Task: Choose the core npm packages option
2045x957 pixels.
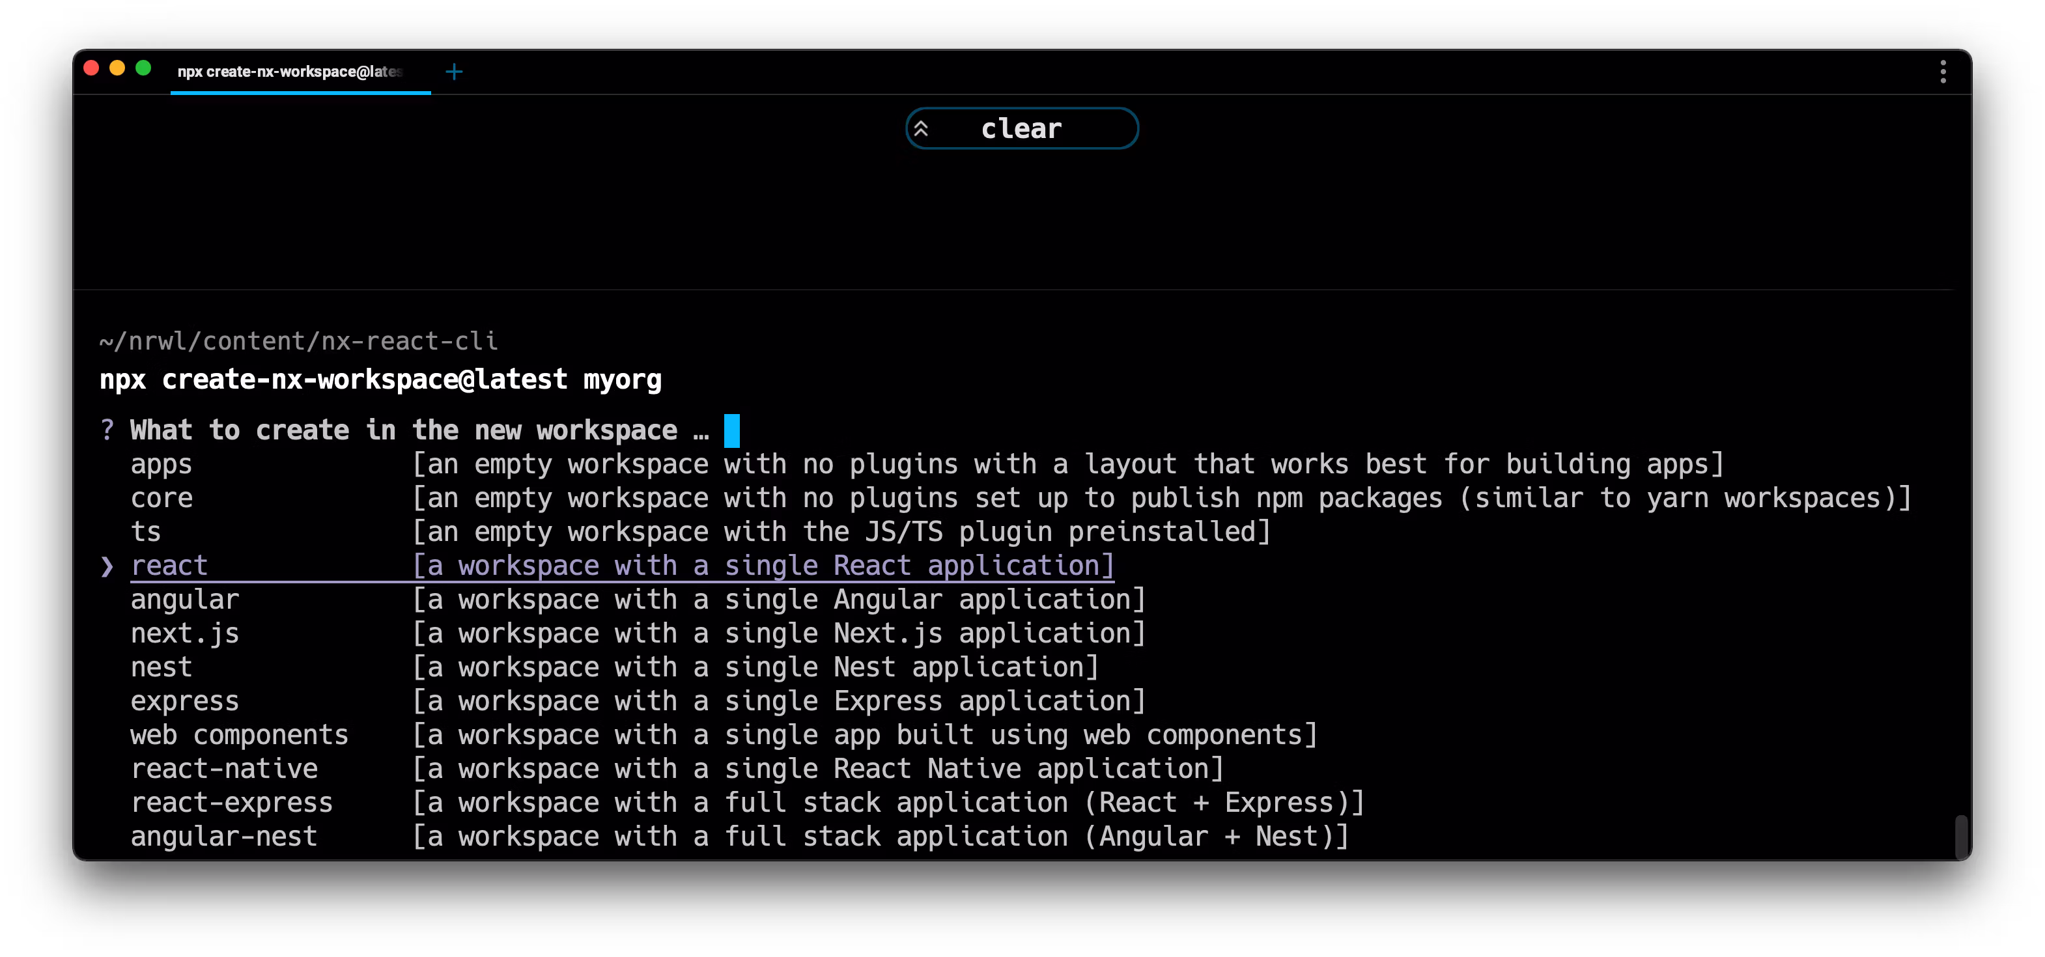Action: click(x=161, y=498)
